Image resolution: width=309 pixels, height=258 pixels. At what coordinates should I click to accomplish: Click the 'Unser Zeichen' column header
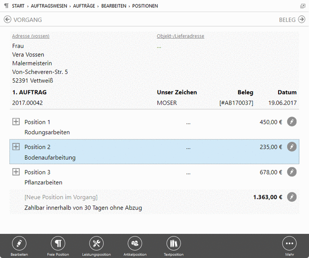pyautogui.click(x=177, y=92)
